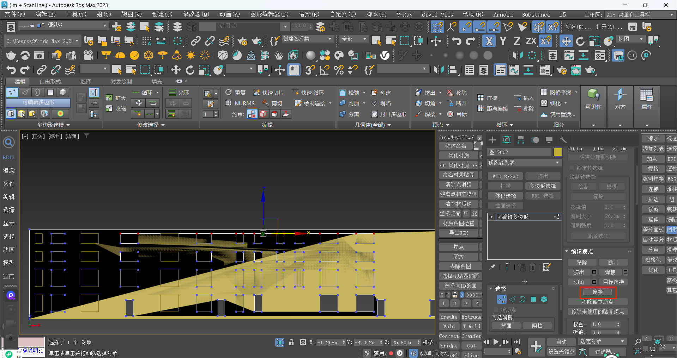The image size is (677, 358).
Task: Open the 视图 reference coordinate dropdown
Action: coord(631,39)
